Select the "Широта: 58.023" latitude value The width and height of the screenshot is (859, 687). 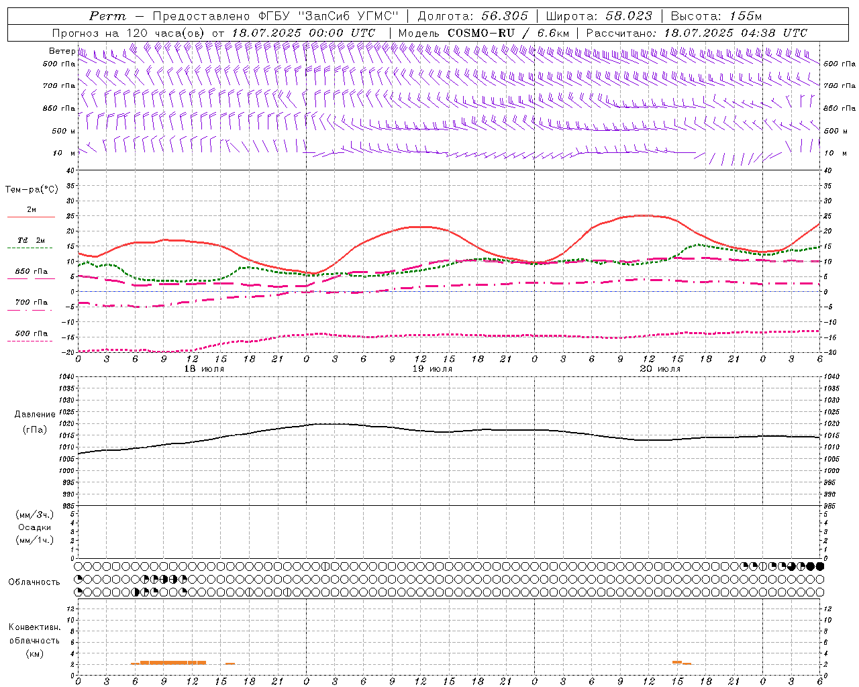pyautogui.click(x=599, y=16)
